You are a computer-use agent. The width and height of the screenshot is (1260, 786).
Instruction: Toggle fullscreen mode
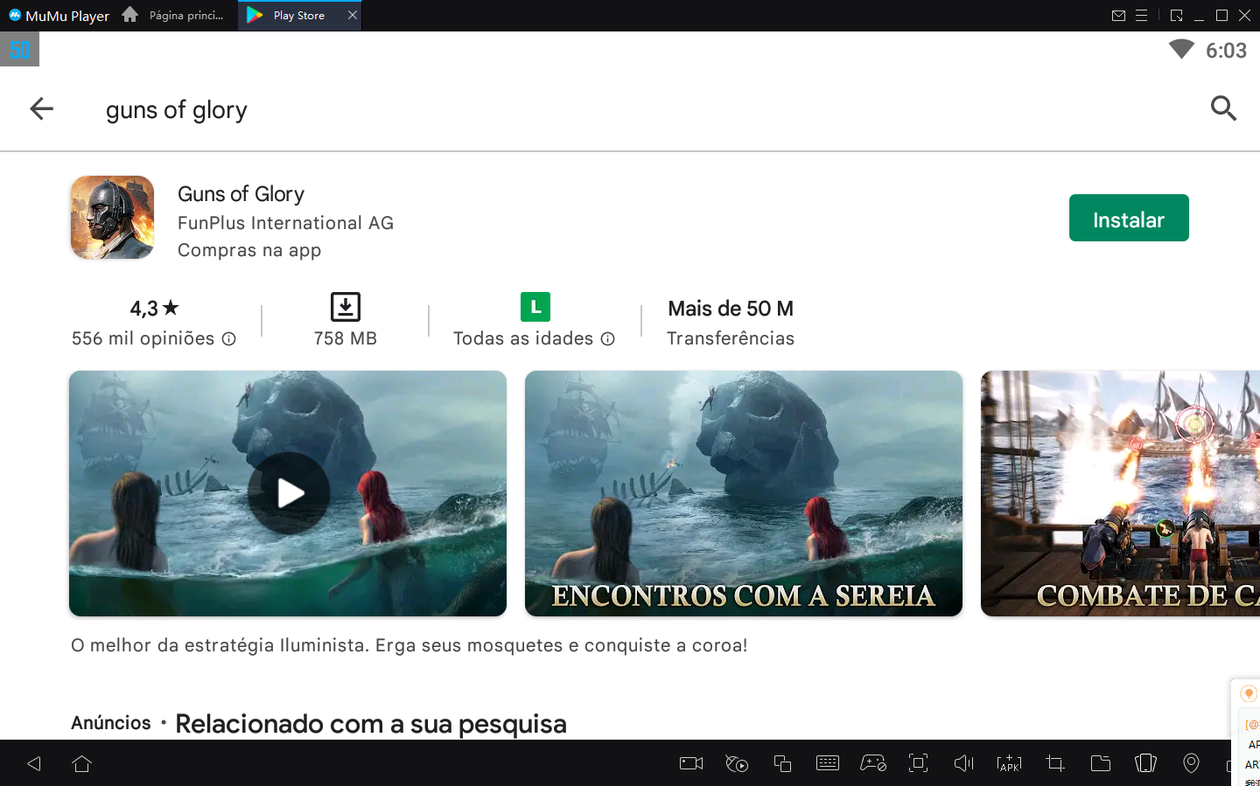(x=918, y=763)
